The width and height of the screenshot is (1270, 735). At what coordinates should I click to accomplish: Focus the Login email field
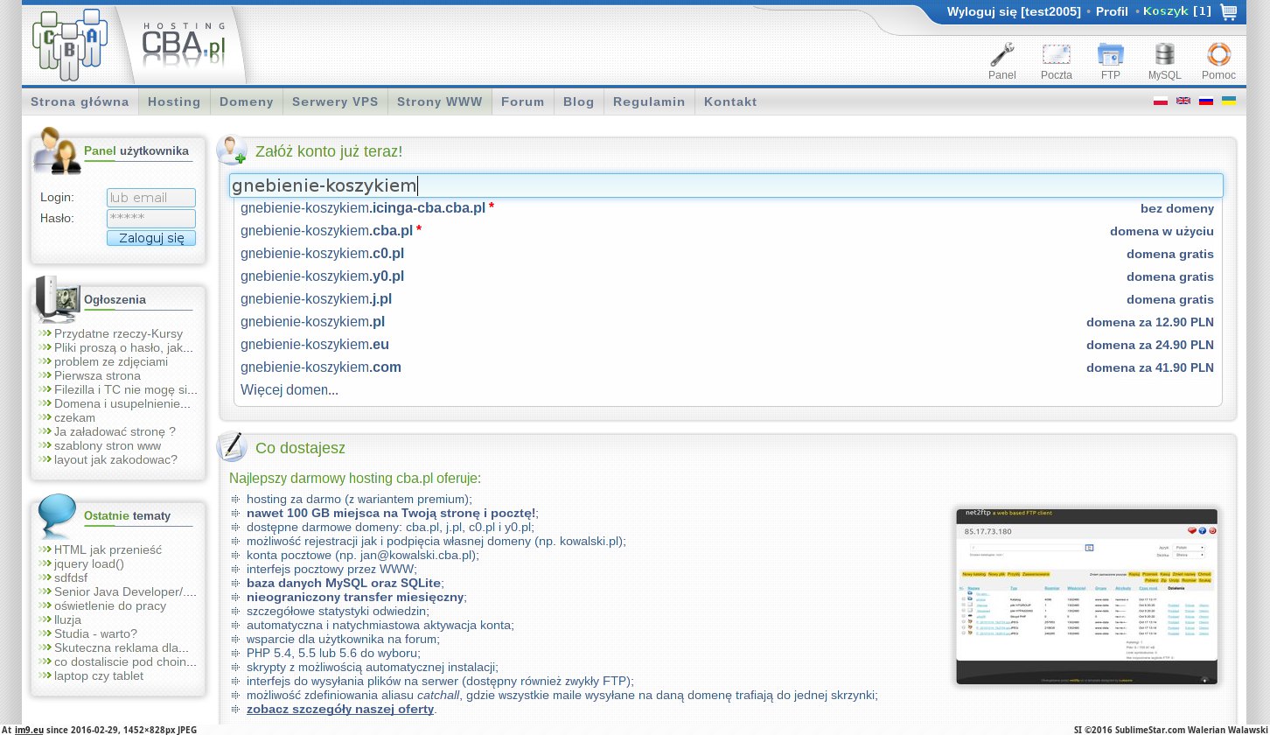tap(151, 198)
